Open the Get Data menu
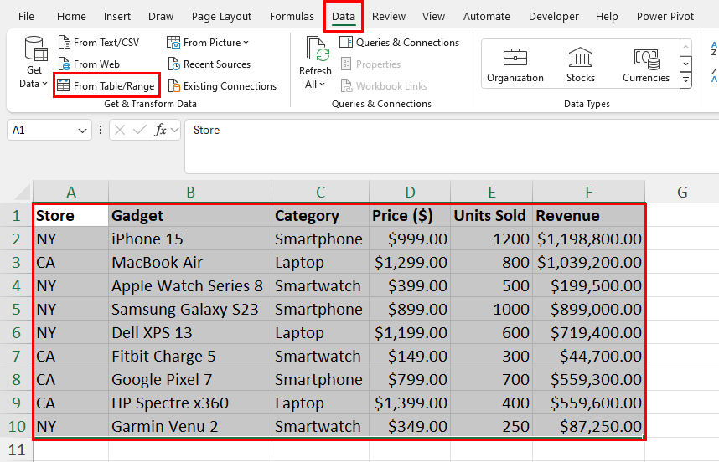The height and width of the screenshot is (462, 719). [34, 62]
